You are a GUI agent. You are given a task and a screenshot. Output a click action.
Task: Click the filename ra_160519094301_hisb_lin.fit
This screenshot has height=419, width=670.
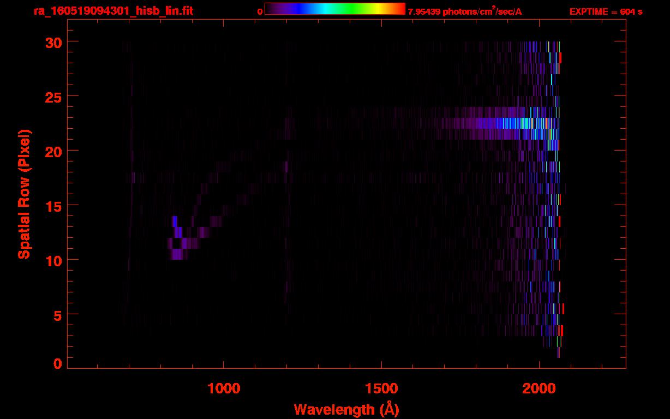pyautogui.click(x=112, y=11)
